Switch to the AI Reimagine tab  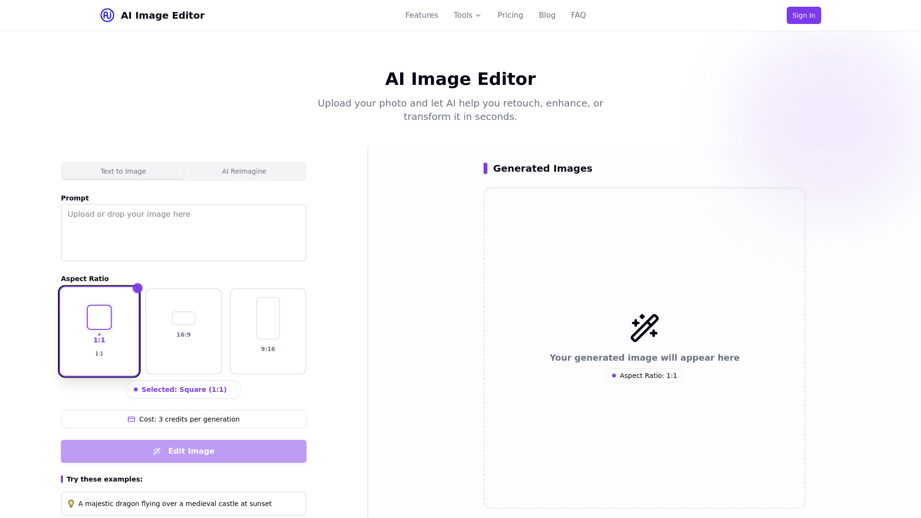244,171
